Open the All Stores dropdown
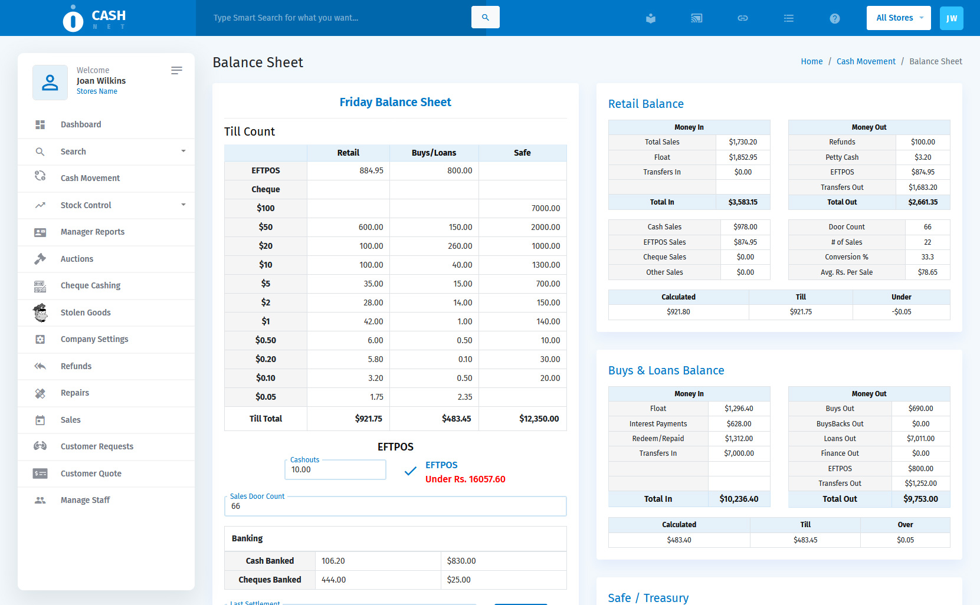Screen dimensions: 980x605 (898, 18)
